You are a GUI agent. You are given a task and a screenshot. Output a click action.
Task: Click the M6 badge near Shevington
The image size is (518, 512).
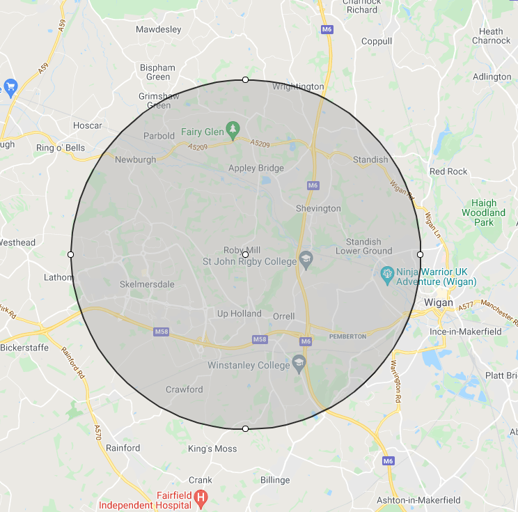(x=313, y=185)
